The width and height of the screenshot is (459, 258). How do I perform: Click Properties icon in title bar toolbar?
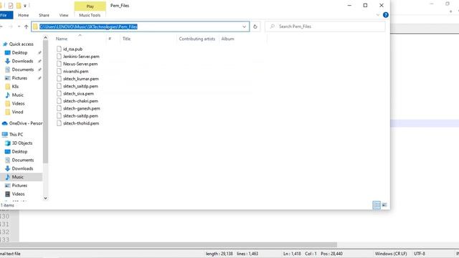(11, 6)
